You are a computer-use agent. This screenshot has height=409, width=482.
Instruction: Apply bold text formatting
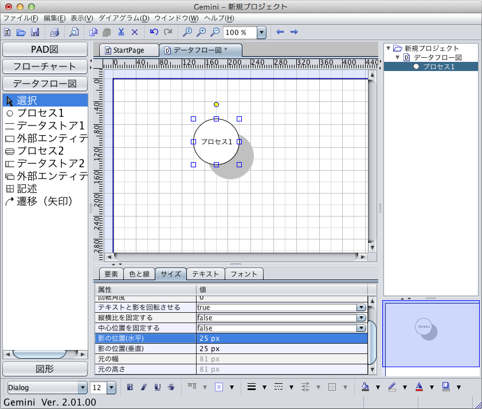coord(130,387)
